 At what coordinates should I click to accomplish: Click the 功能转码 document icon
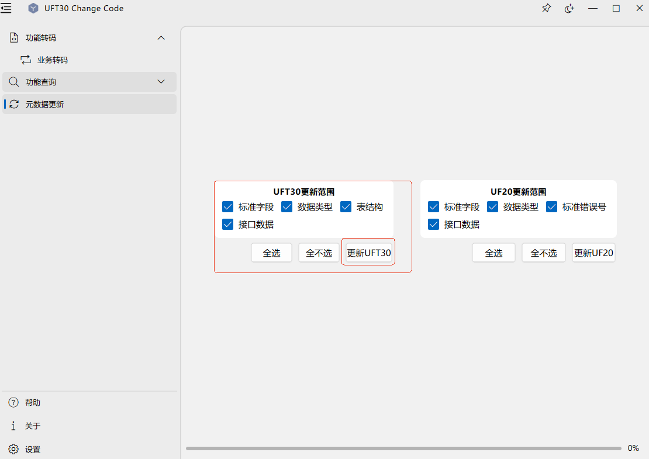[x=13, y=37]
